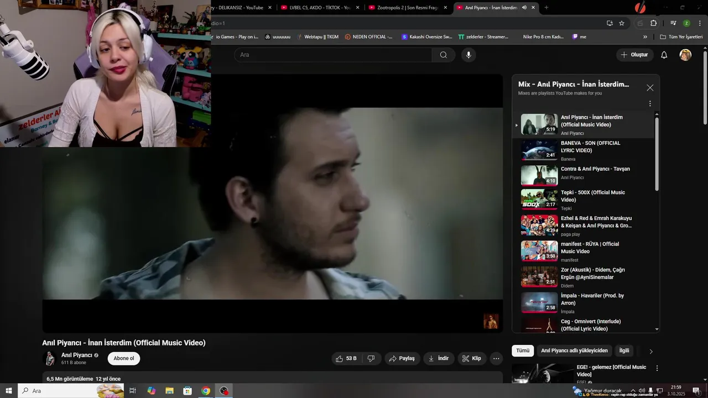
Task: Select the Tümü filter chip
Action: pos(523,350)
